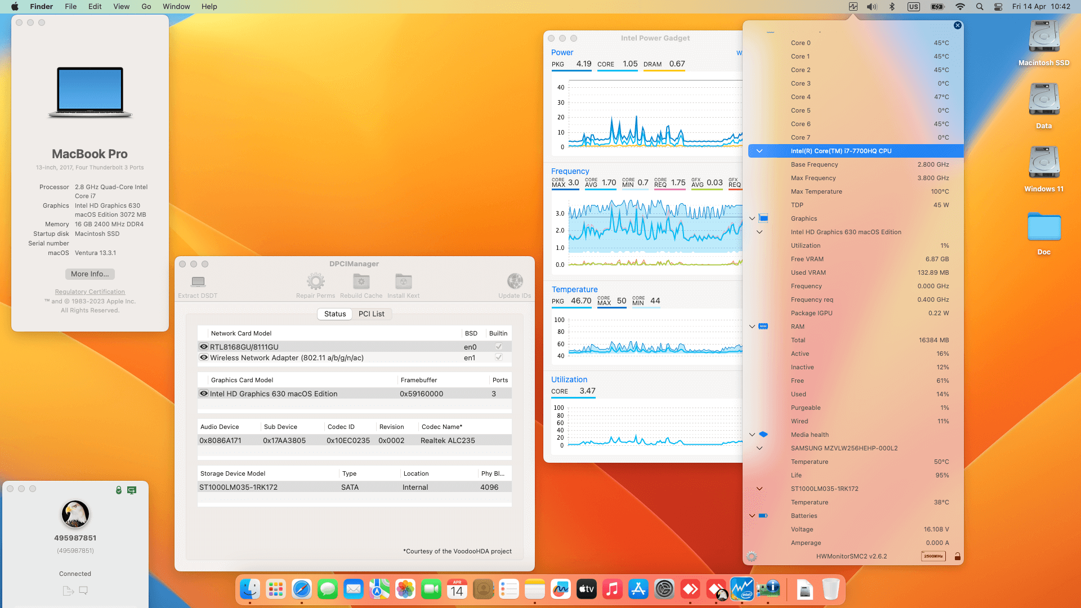This screenshot has height=608, width=1081.
Task: Open Intel Power Gadget from the Dock
Action: (741, 589)
